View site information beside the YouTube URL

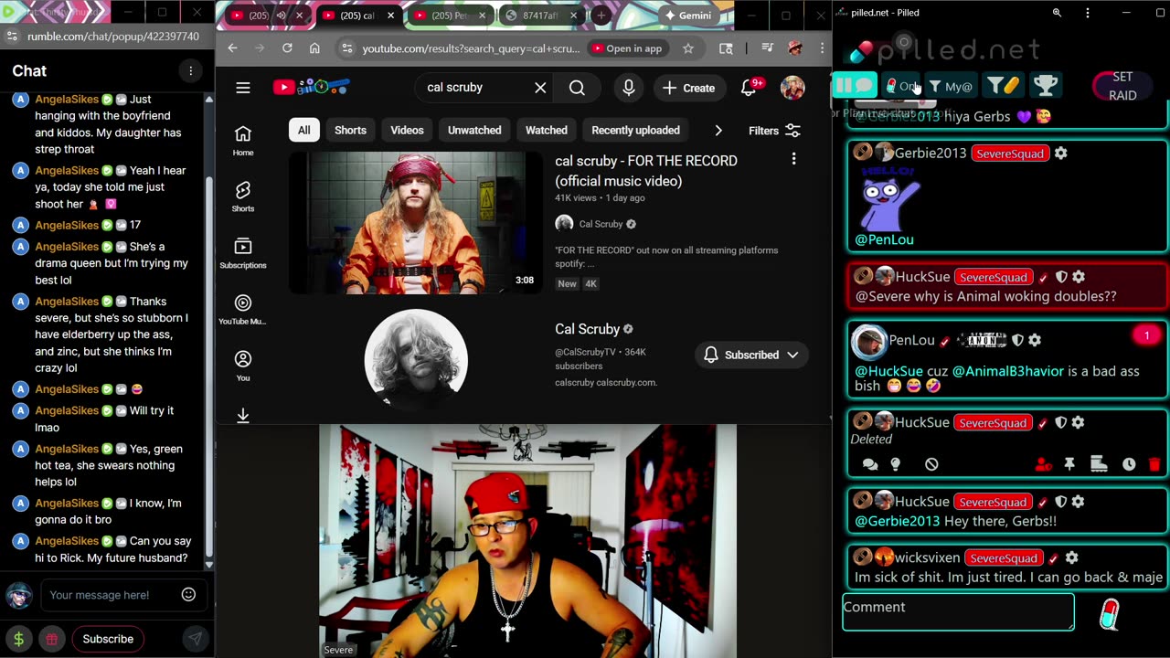346,48
